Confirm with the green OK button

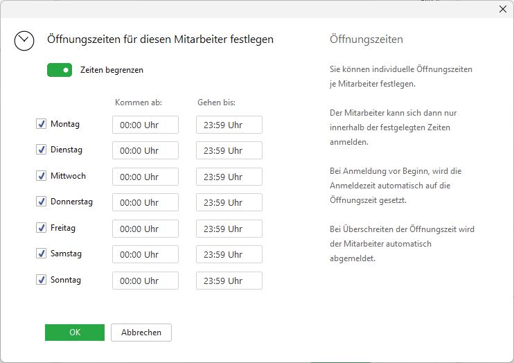coord(75,333)
